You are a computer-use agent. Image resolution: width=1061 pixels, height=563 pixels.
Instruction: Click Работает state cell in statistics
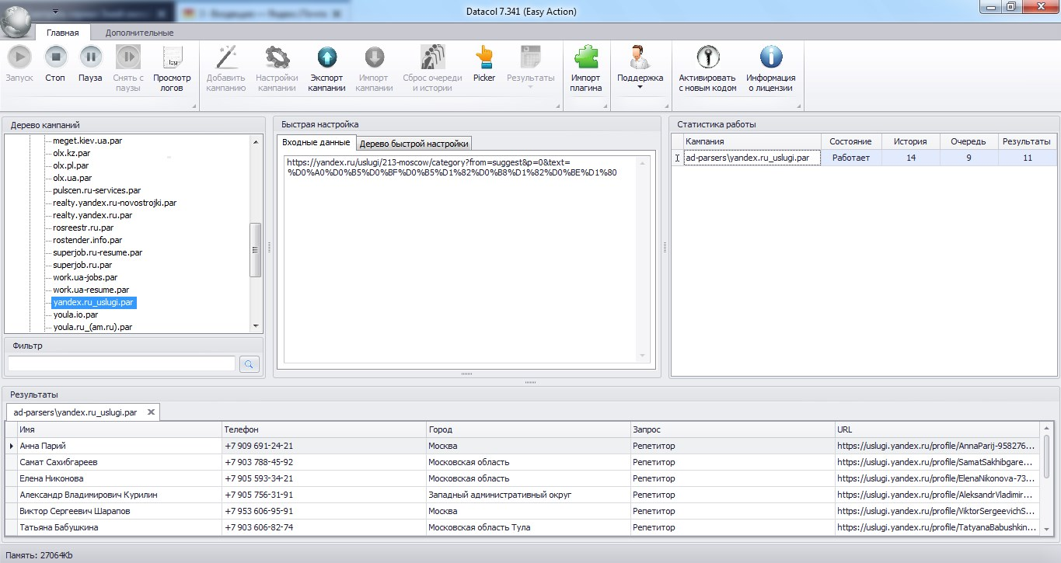pos(850,158)
